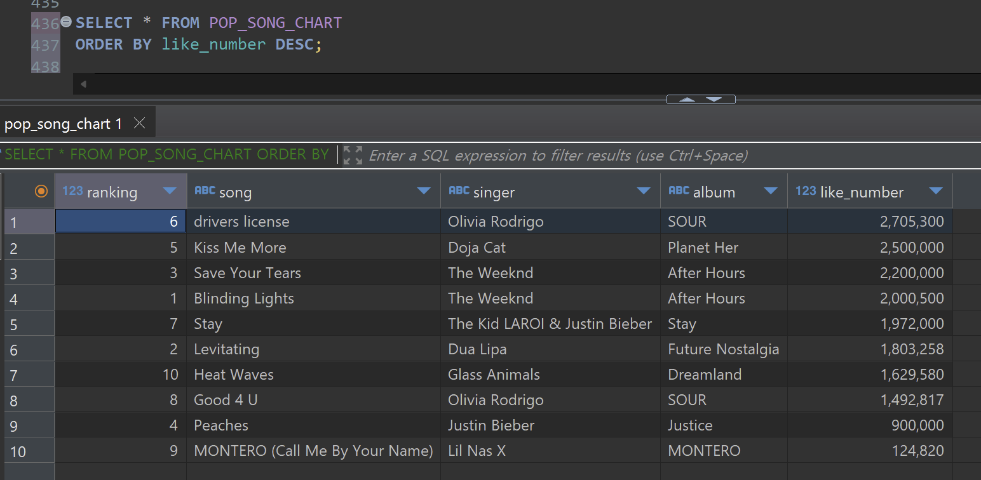Click the 'Future Nostalgia' album cell
This screenshot has width=981, height=480.
pyautogui.click(x=724, y=349)
